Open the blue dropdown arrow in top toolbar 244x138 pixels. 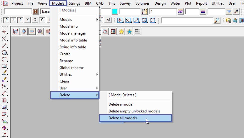[x=229, y=12]
